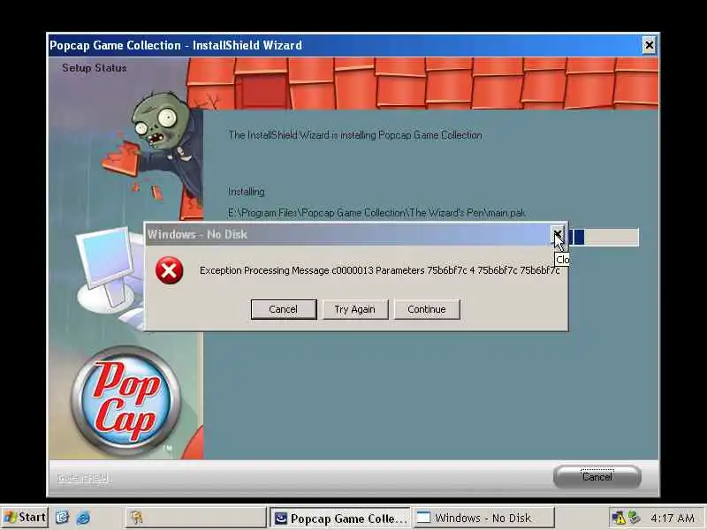This screenshot has width=707, height=530.
Task: Launch Internet Explorer from quick launch
Action: (x=83, y=518)
